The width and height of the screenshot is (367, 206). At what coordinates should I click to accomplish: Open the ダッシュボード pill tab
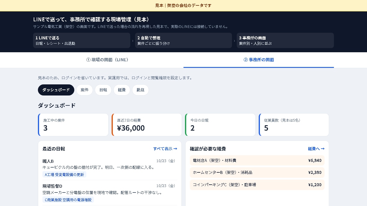(56, 90)
